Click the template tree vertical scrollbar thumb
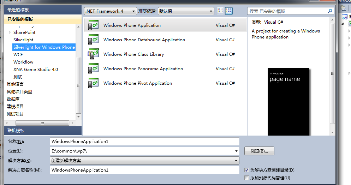The width and height of the screenshot is (351, 185). pos(78,85)
